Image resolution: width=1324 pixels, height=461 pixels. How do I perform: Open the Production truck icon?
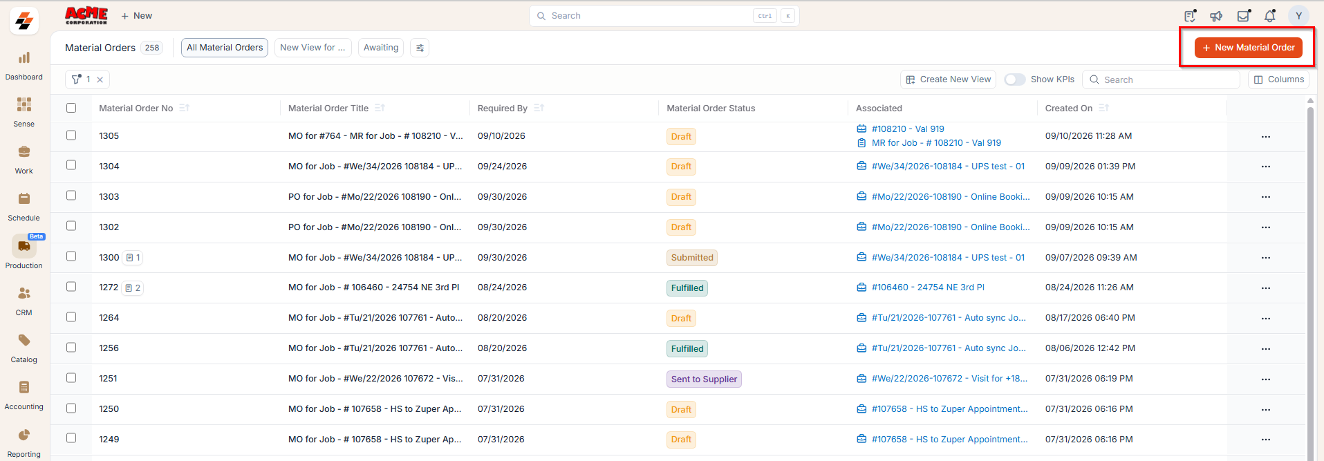[x=24, y=246]
